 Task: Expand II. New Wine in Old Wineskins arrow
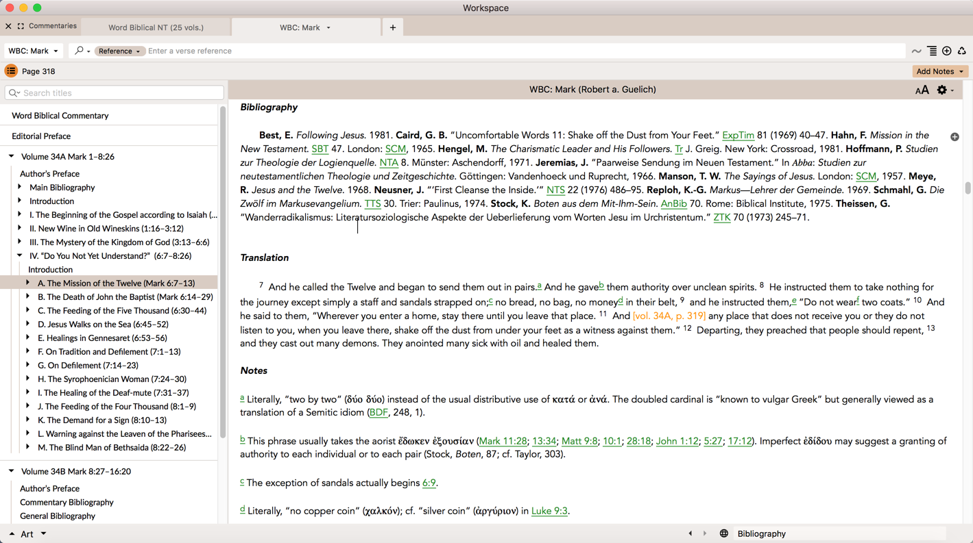point(20,228)
